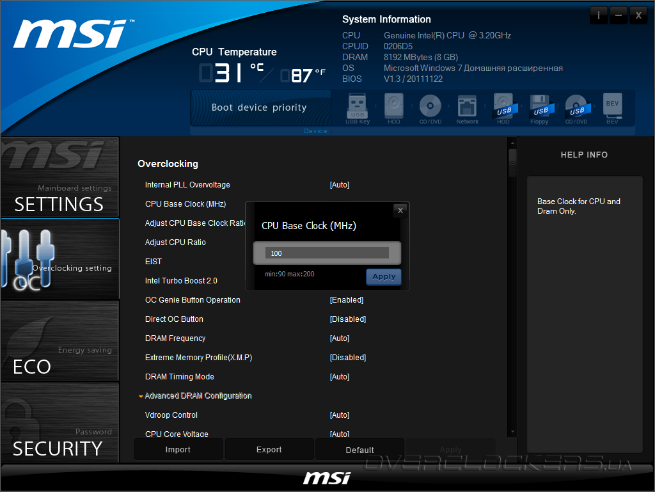The width and height of the screenshot is (655, 492).
Task: Click scrollbar up arrow in settings list
Action: click(512, 143)
